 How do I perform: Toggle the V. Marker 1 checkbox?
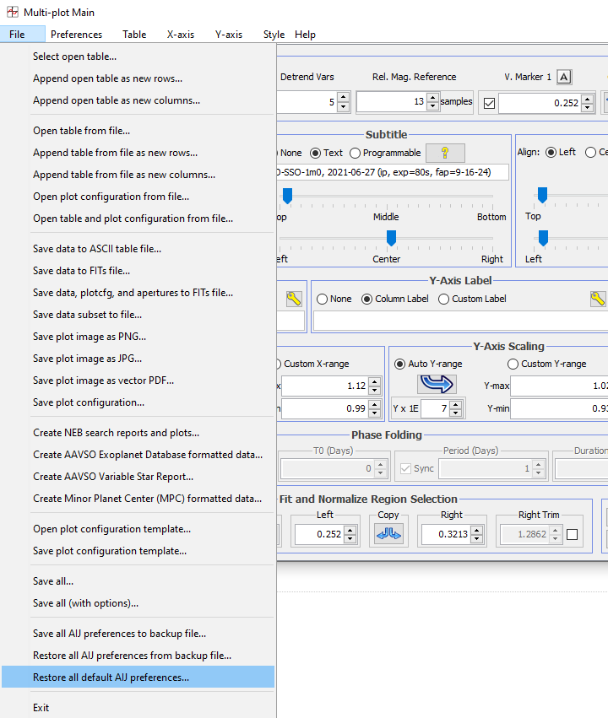click(x=489, y=103)
